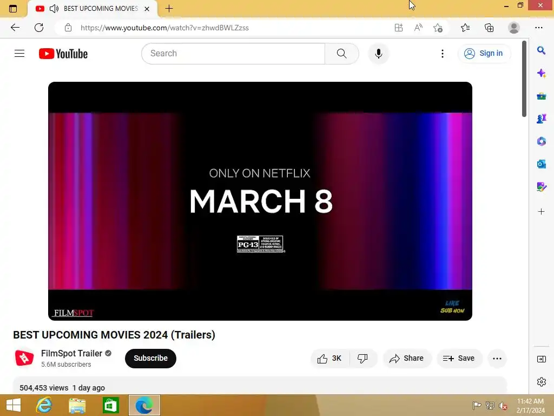
Task: Open File Explorer from taskbar
Action: click(x=77, y=405)
